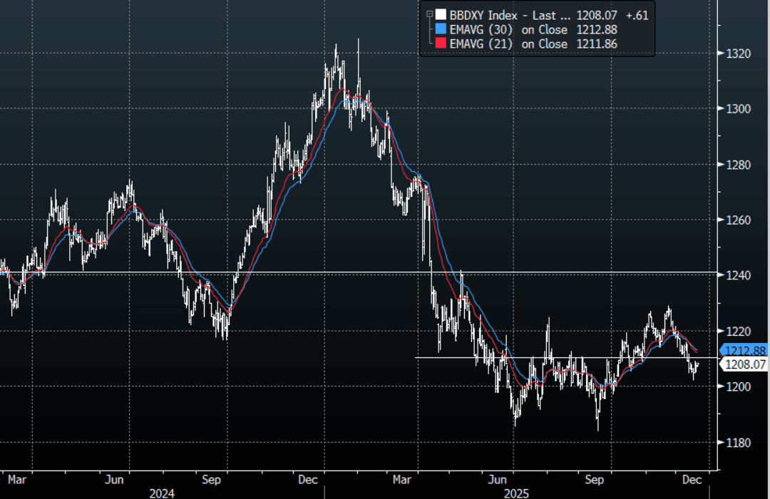The image size is (770, 499).
Task: Click the 1300 label on the price axis
Action: tap(739, 109)
